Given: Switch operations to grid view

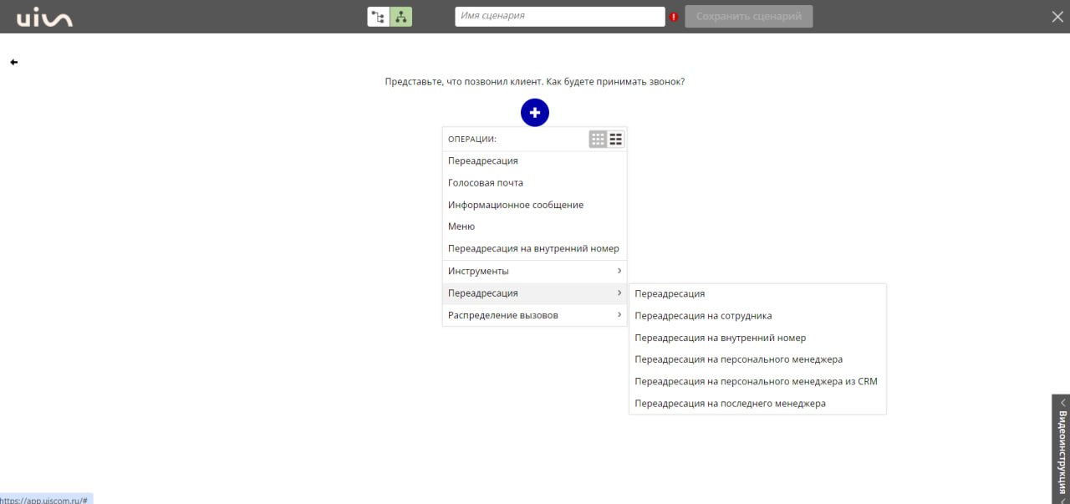Looking at the screenshot, I should pyautogui.click(x=598, y=140).
